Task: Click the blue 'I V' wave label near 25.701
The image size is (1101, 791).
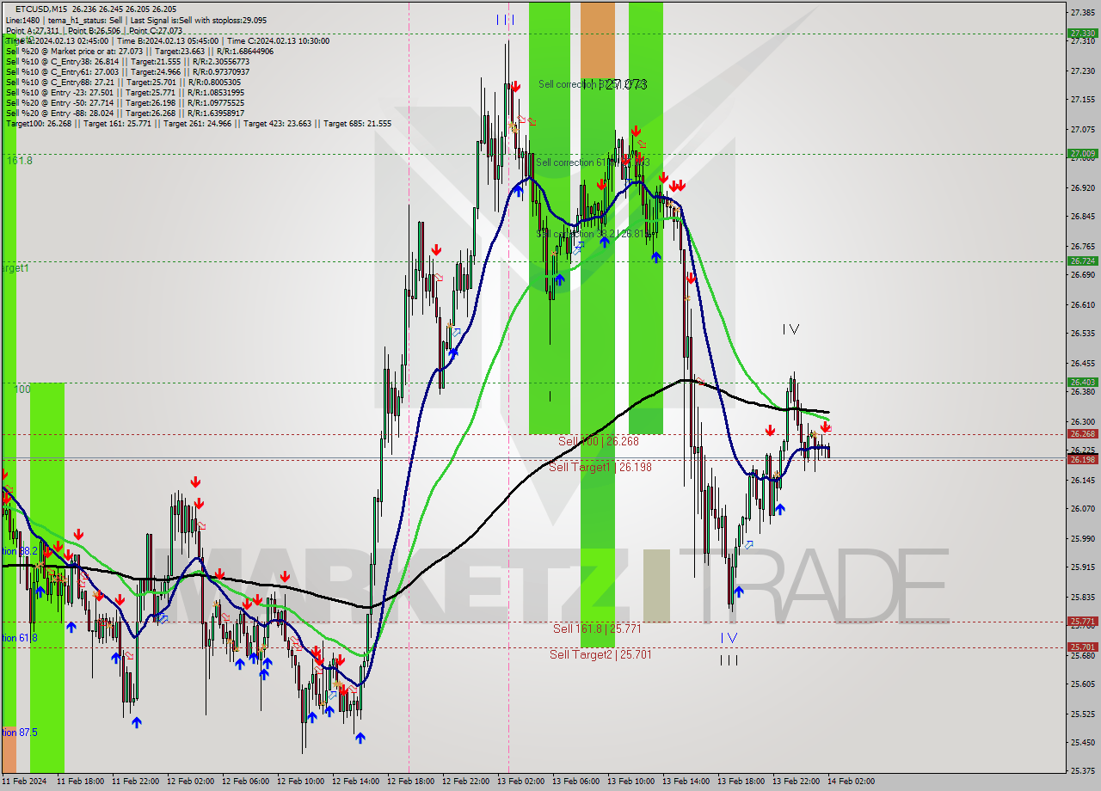Action: click(729, 638)
